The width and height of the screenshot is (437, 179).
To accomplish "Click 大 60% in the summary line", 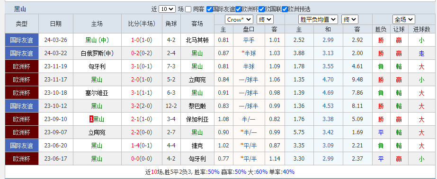I will [x=262, y=172].
